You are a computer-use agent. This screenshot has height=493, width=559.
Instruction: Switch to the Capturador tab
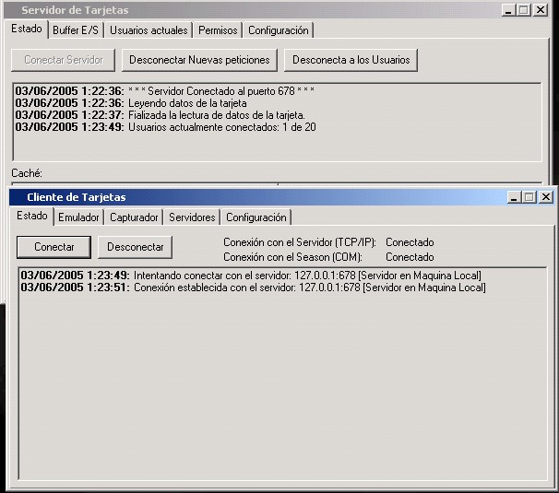tap(135, 217)
